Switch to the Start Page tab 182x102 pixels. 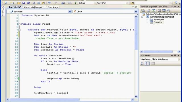point(53,7)
